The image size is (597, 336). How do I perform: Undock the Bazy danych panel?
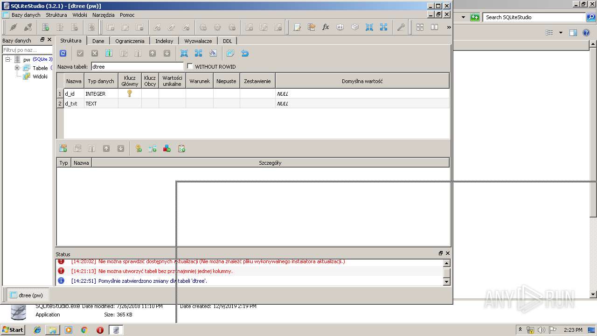(x=42, y=40)
